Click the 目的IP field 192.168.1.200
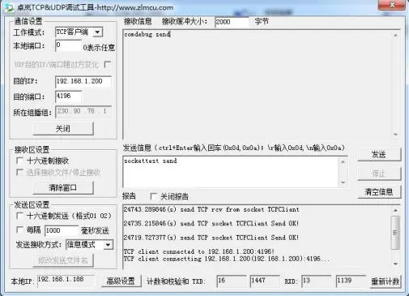409x296 pixels. click(x=83, y=81)
